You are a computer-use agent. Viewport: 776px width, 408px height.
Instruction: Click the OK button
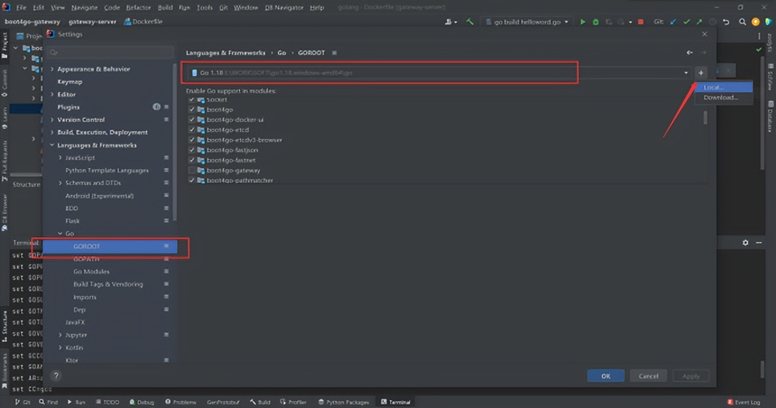(606, 375)
